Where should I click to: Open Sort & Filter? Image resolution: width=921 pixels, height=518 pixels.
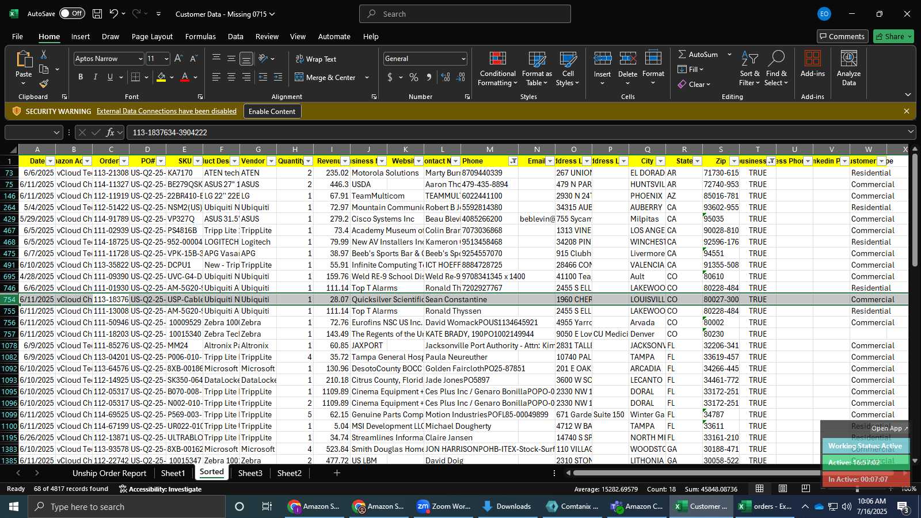(750, 69)
